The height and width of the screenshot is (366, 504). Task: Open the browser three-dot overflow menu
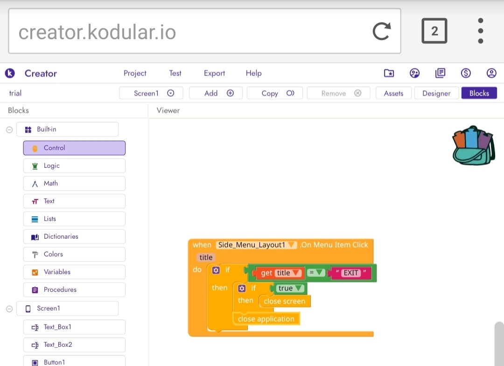[x=481, y=31]
